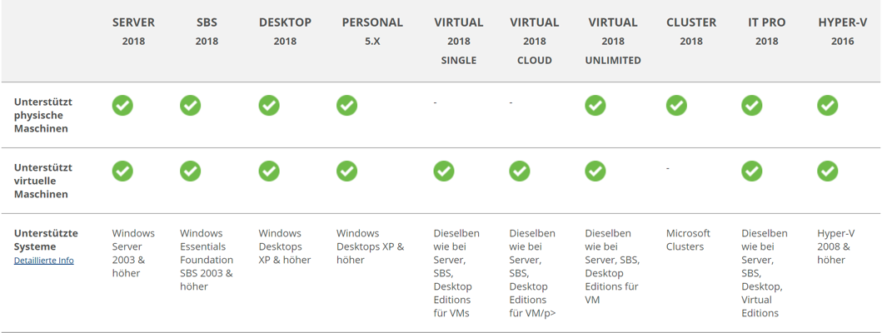
Task: Click the Personal 5.X physical machines checkmark
Action: point(346,106)
